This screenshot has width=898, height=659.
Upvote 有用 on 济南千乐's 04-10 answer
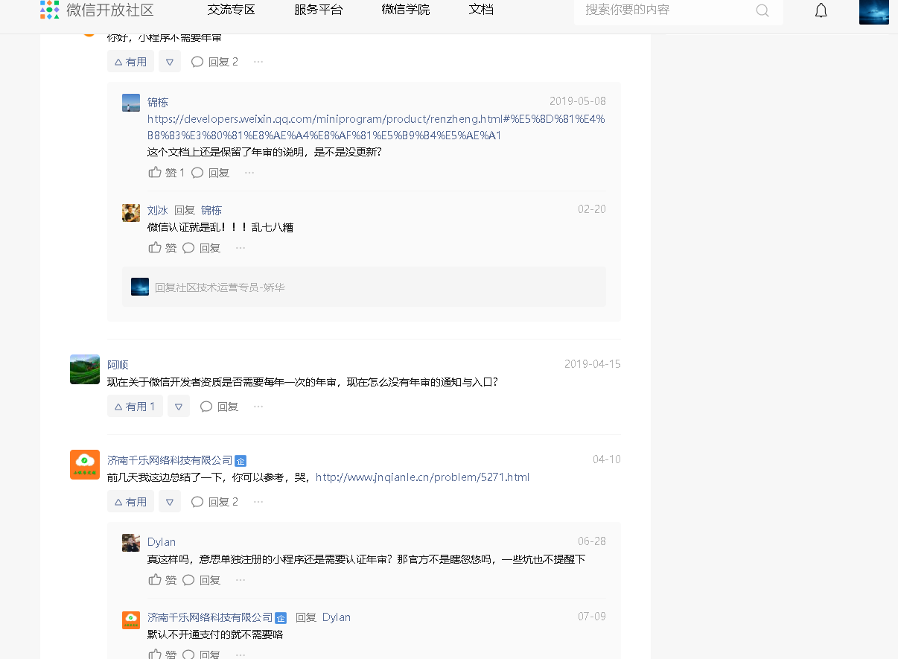[130, 502]
